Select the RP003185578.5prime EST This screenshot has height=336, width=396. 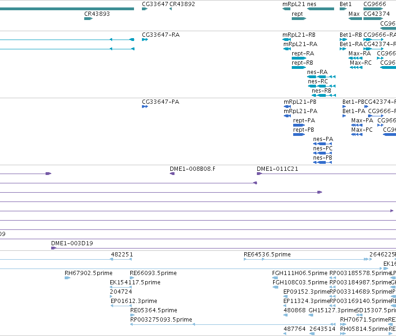[333, 278]
